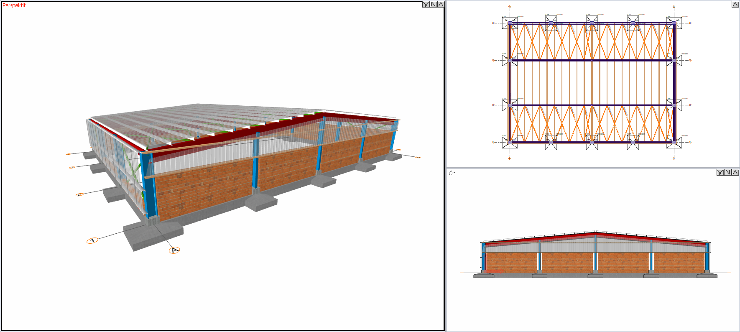Image resolution: width=740 pixels, height=332 pixels.
Task: Click the N button in Perspektif view
Action: (x=434, y=4)
